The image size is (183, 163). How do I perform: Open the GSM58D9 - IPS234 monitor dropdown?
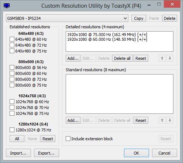click(x=67, y=18)
